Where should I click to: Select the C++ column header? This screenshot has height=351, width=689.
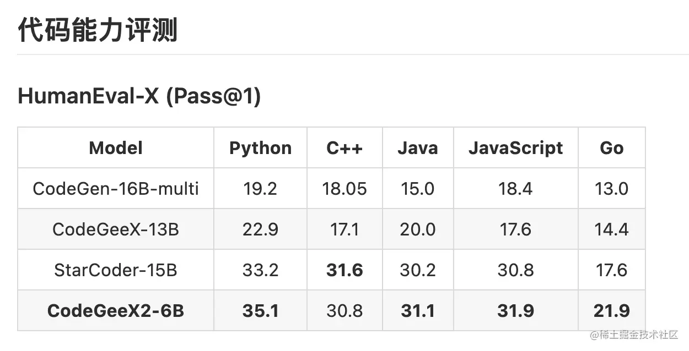[x=344, y=148]
